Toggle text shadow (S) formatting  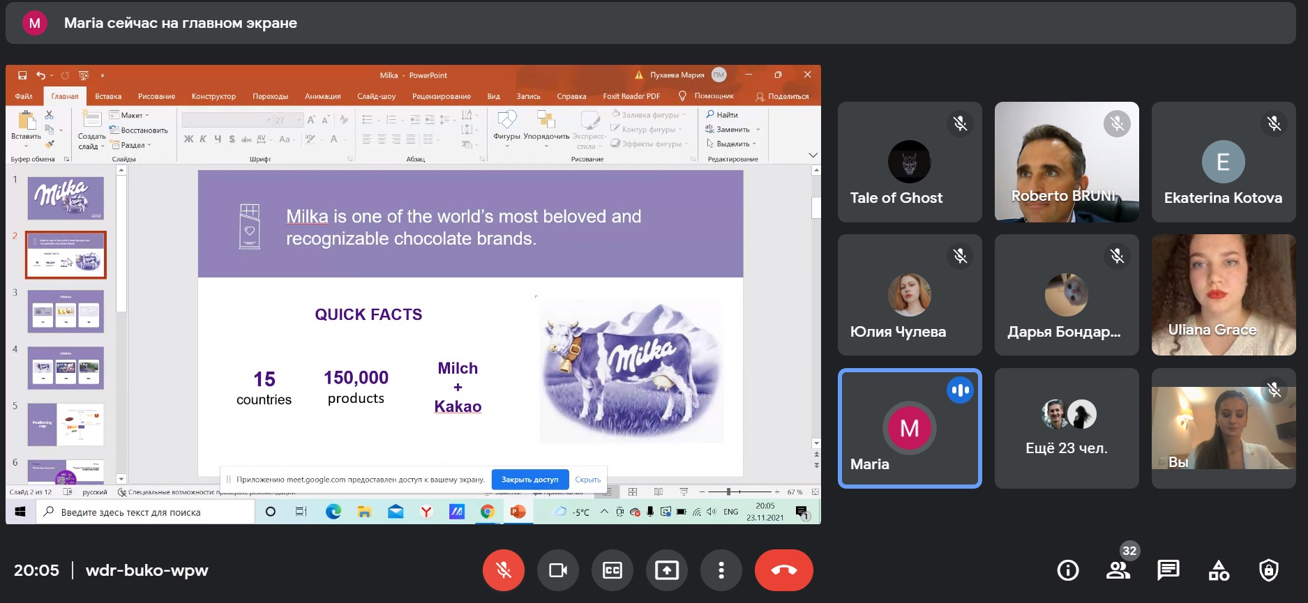click(232, 139)
